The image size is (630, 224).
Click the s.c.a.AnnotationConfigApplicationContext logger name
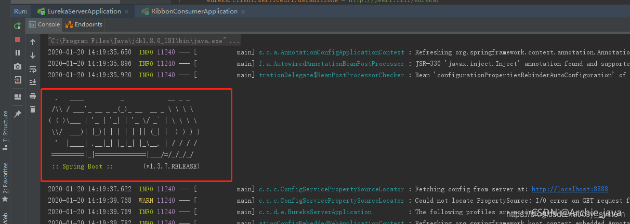[x=332, y=52]
